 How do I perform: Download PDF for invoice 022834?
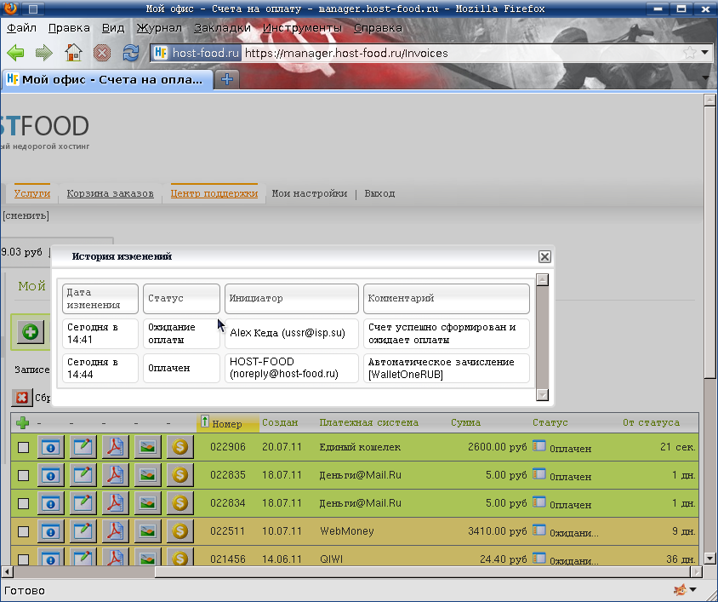(x=115, y=503)
